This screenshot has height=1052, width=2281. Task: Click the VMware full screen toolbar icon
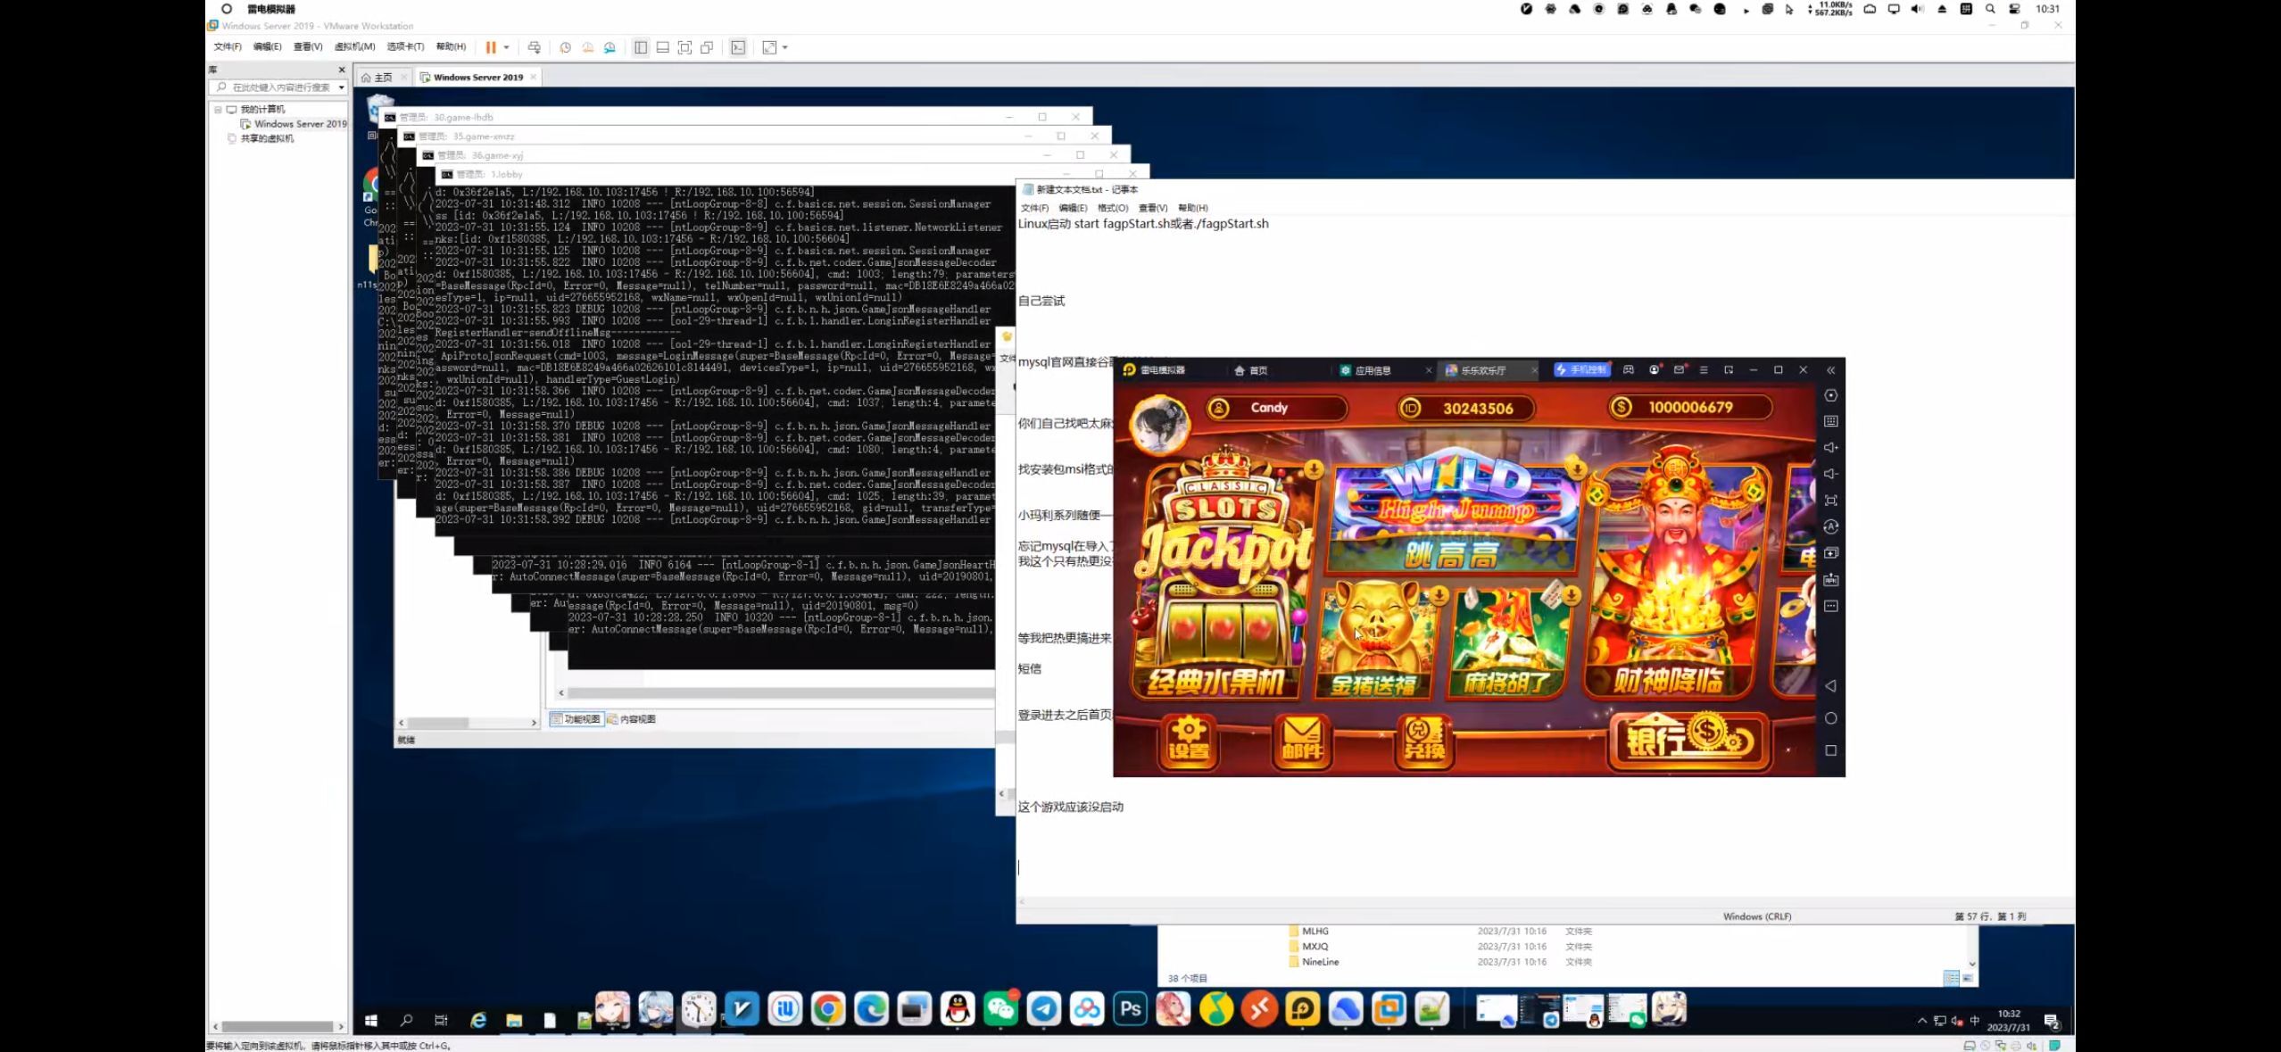[685, 47]
